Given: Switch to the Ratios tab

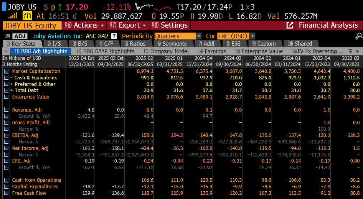Looking at the screenshot, I should pos(136,44).
